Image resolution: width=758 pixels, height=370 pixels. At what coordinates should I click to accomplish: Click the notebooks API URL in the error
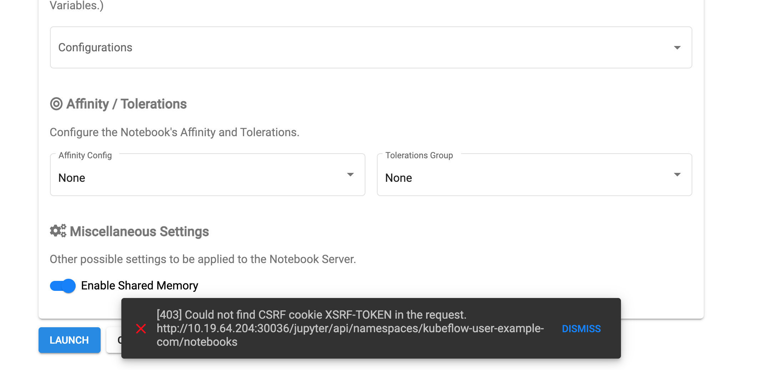point(350,329)
